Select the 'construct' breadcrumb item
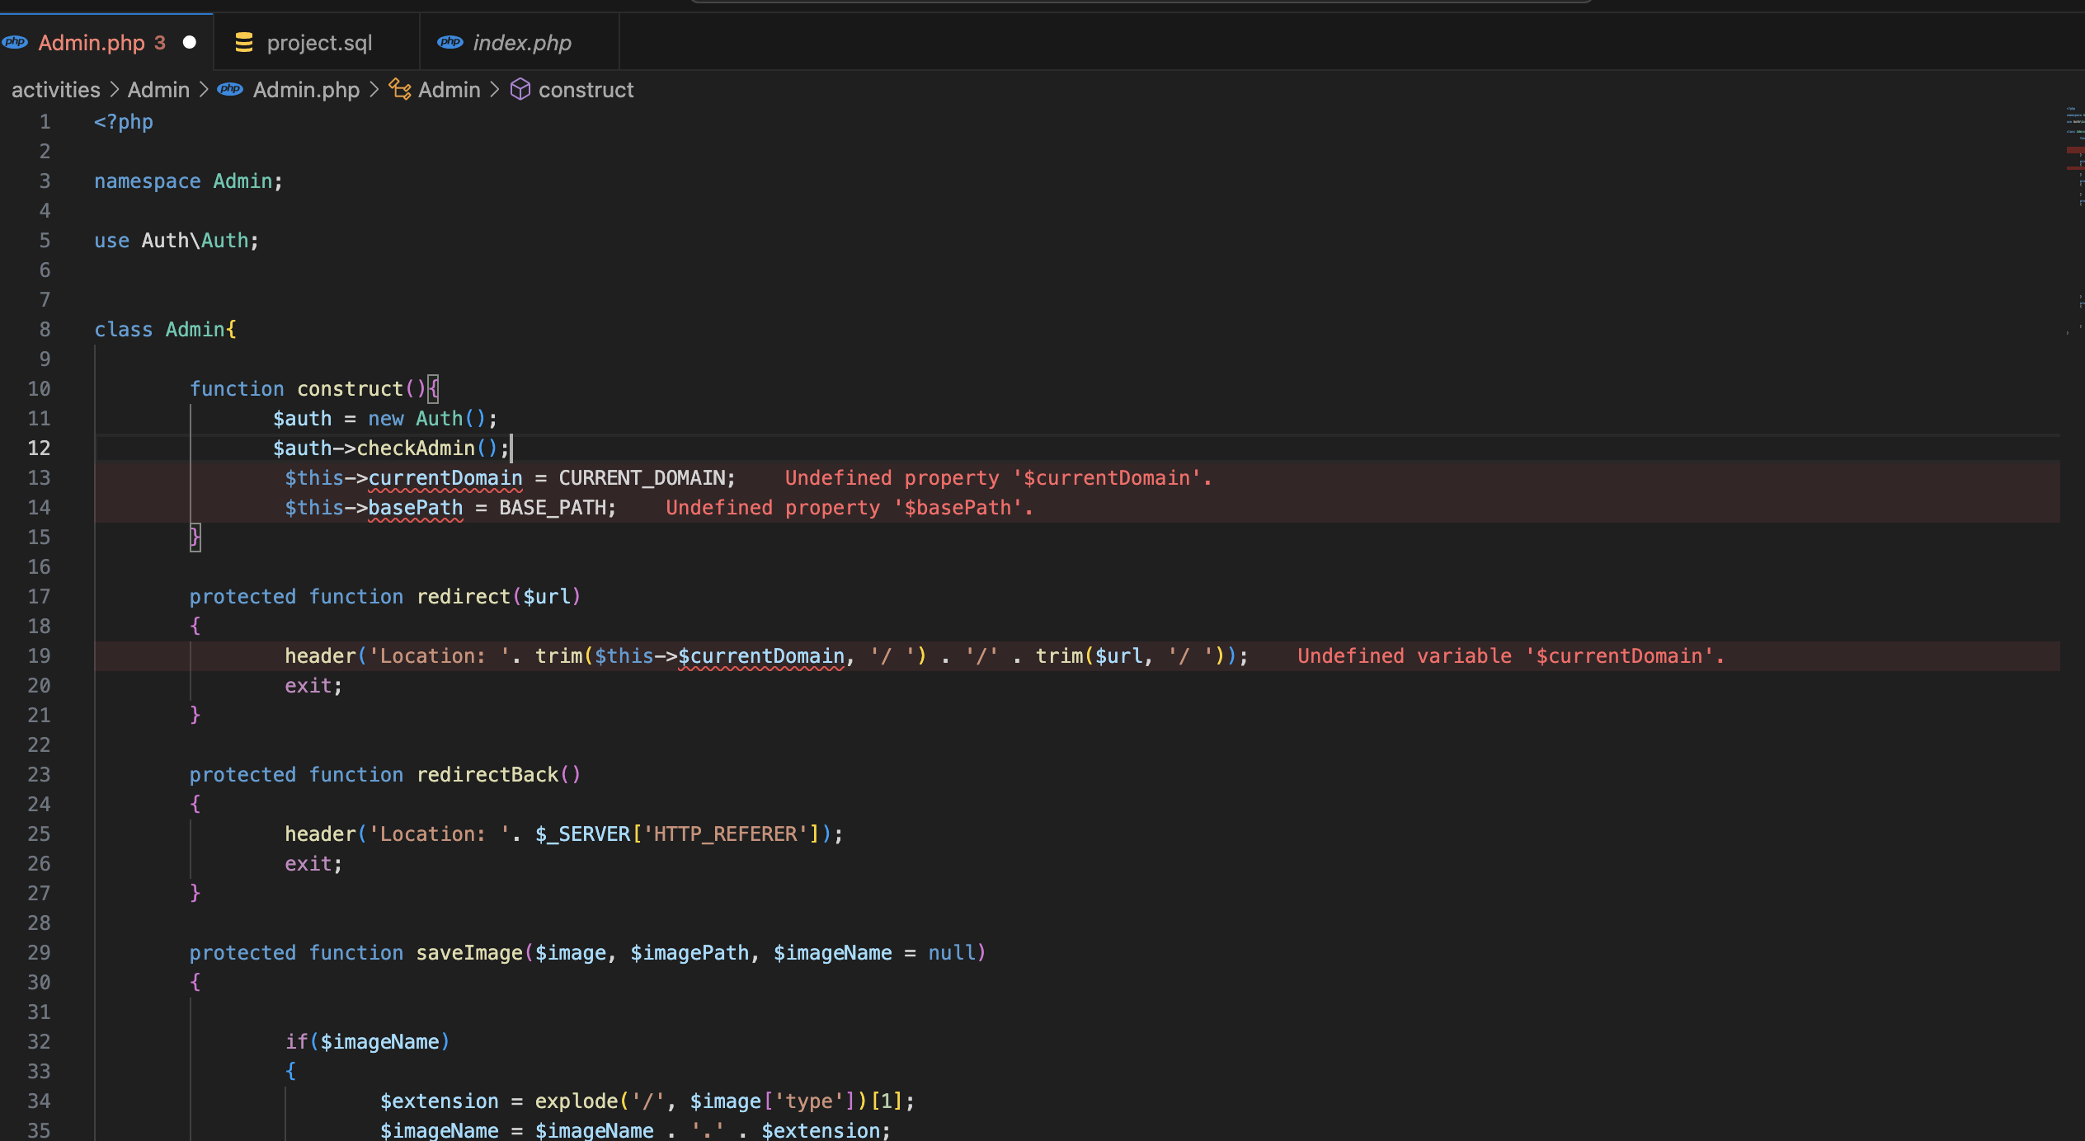2085x1141 pixels. point(586,90)
